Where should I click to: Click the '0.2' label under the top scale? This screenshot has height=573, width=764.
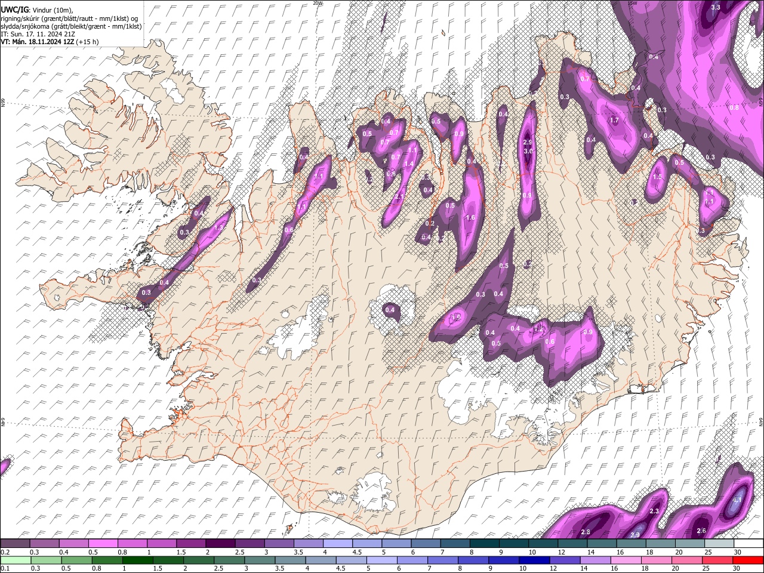(x=5, y=552)
